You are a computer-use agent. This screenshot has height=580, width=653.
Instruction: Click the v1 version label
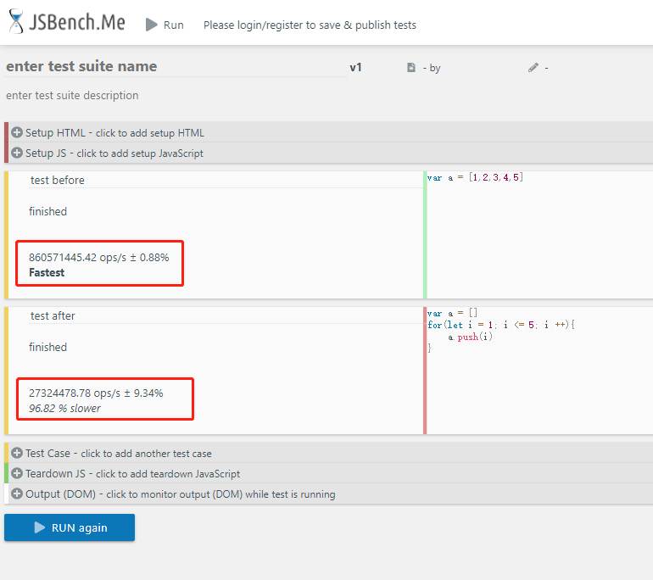click(355, 68)
